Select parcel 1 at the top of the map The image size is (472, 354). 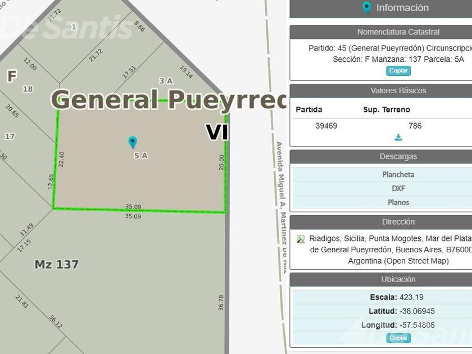coord(74,27)
